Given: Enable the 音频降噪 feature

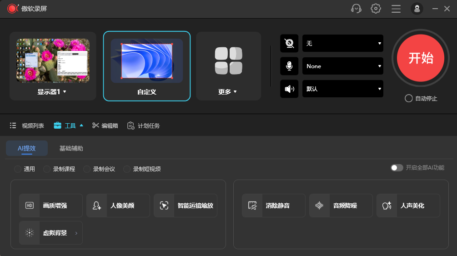Looking at the screenshot, I should 341,206.
